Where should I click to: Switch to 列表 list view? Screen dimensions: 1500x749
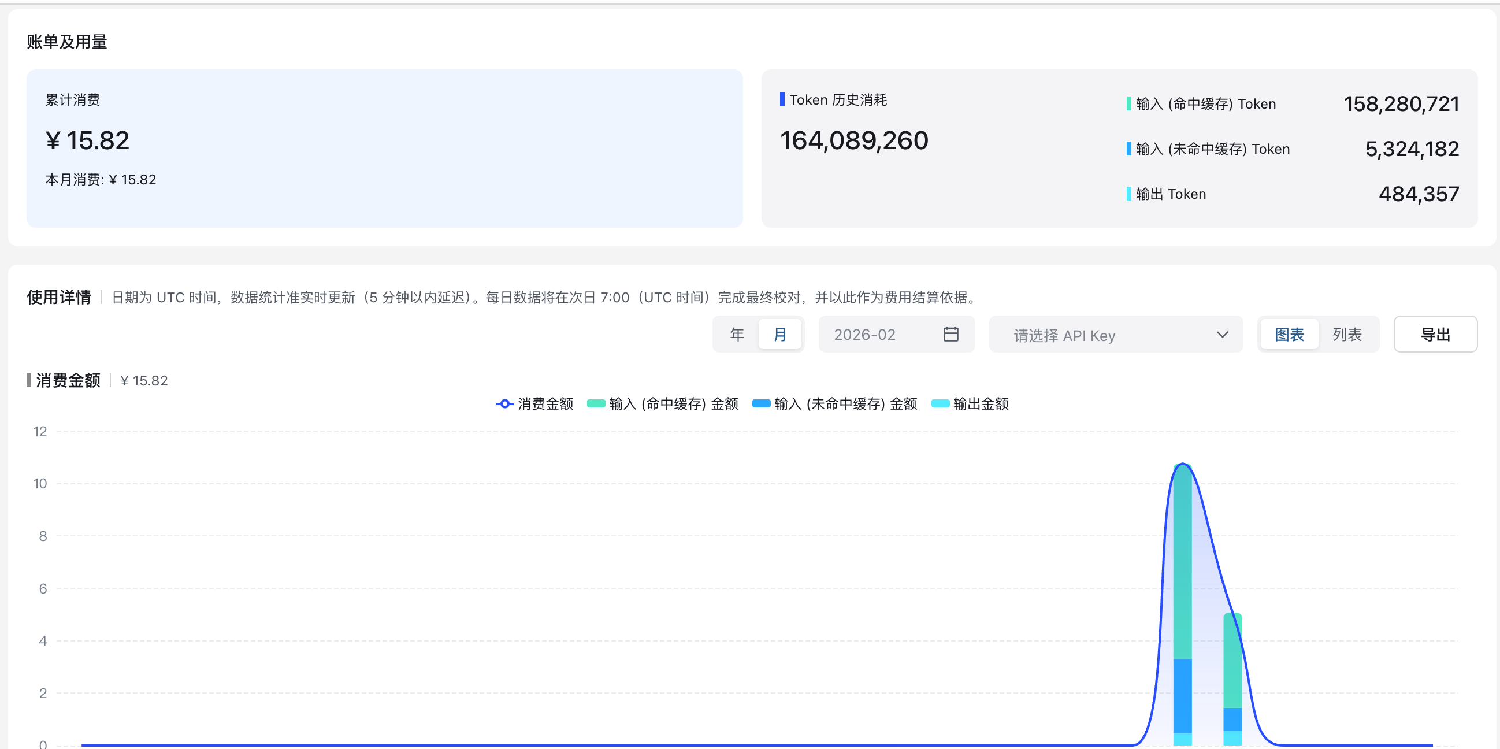[x=1346, y=334]
